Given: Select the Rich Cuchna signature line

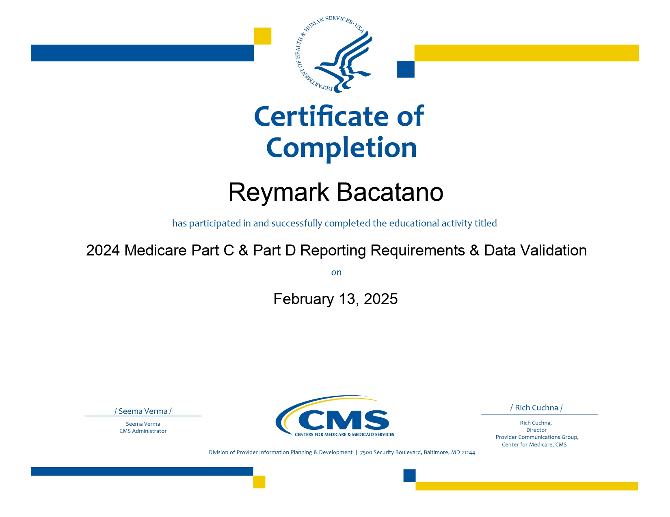Looking at the screenshot, I should pyautogui.click(x=537, y=408).
